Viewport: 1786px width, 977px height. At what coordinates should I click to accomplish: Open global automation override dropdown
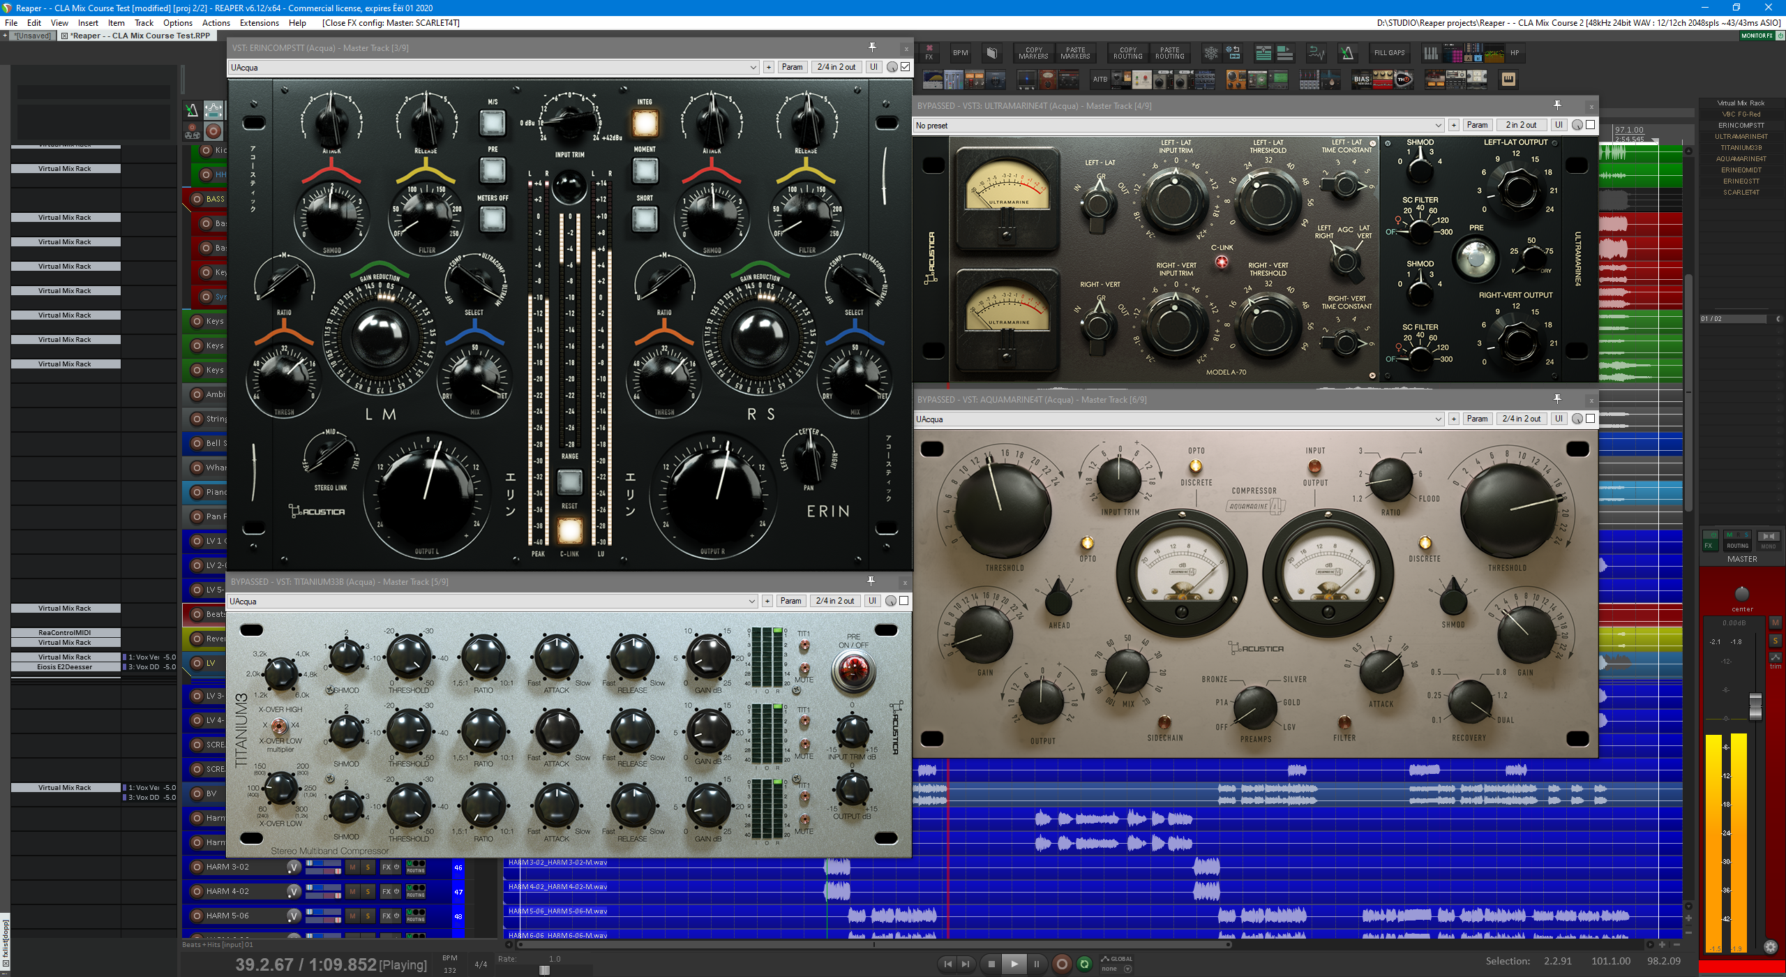(1127, 969)
